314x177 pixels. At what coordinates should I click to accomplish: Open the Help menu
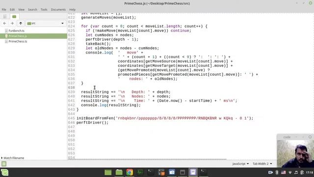coord(72,9)
